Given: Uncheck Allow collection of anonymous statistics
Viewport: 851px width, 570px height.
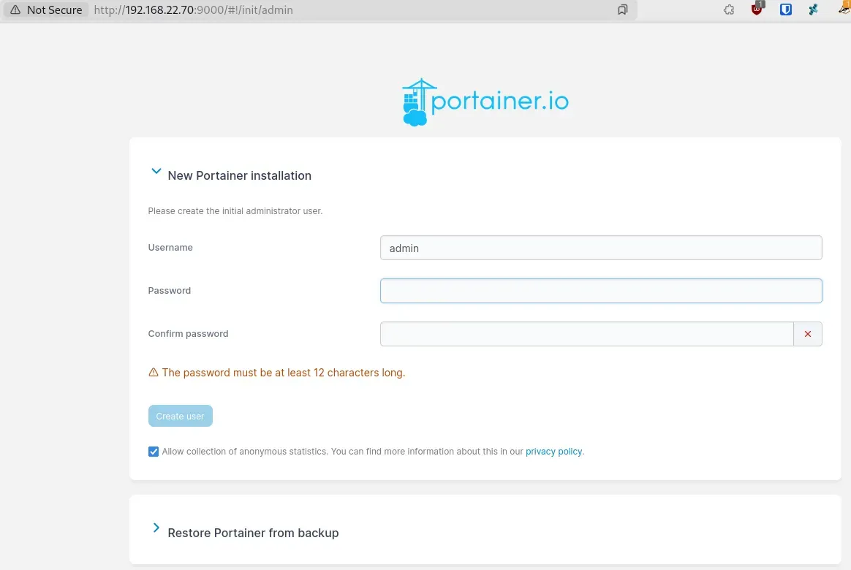Looking at the screenshot, I should point(154,452).
